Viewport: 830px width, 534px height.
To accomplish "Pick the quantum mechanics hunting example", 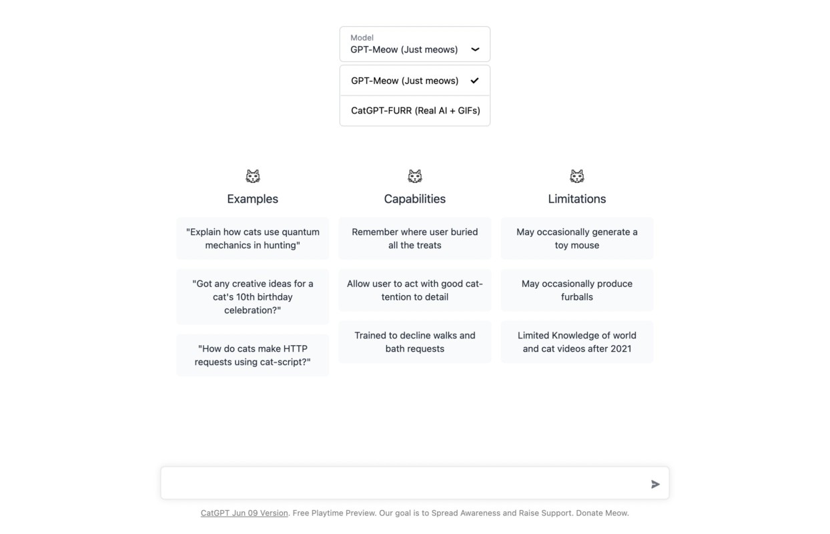I will point(253,238).
